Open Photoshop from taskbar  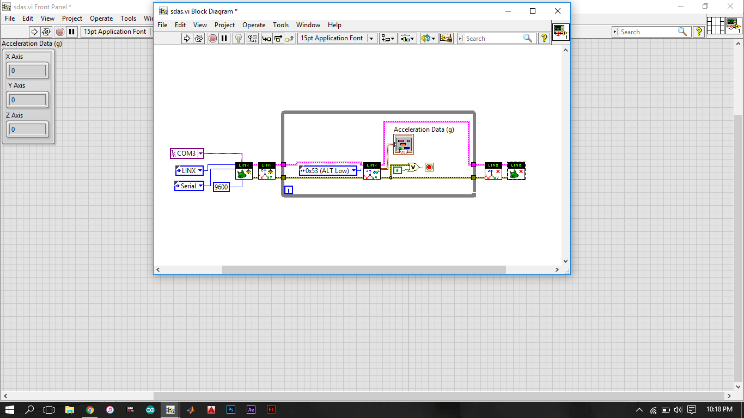coord(230,410)
